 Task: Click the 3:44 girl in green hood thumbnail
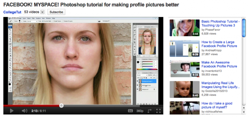pos(184,28)
